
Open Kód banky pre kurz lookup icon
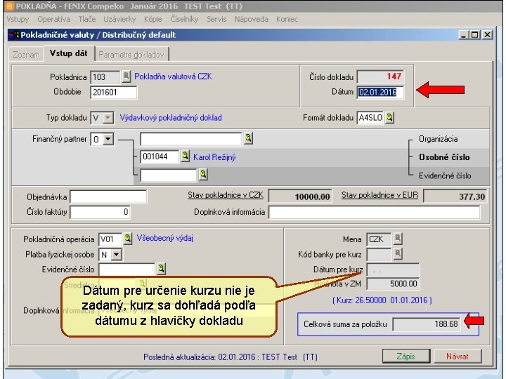(x=398, y=253)
